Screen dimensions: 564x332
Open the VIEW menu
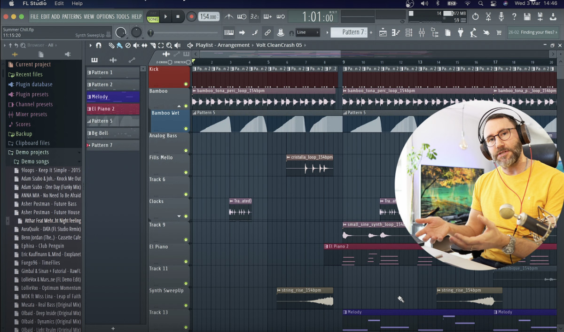point(89,16)
